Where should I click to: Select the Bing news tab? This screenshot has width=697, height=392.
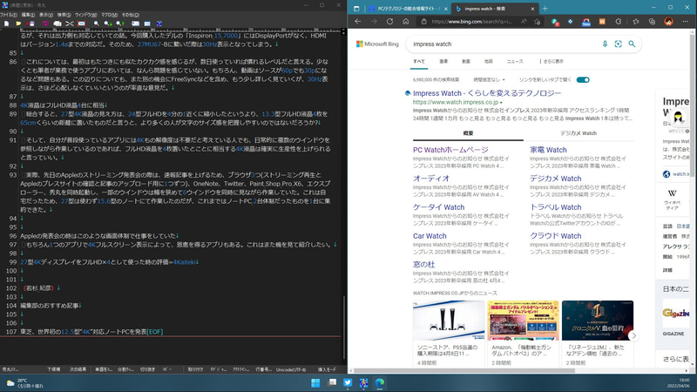[x=515, y=61]
